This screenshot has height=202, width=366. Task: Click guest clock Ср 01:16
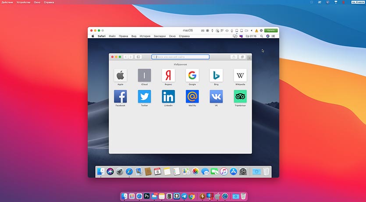click(x=251, y=36)
